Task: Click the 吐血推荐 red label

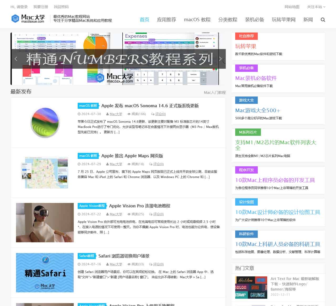Action: click(x=246, y=36)
